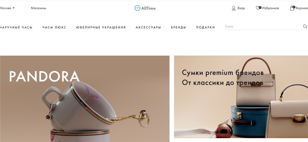Open the Корзина cart link
The image size is (308, 142).
(x=302, y=8)
